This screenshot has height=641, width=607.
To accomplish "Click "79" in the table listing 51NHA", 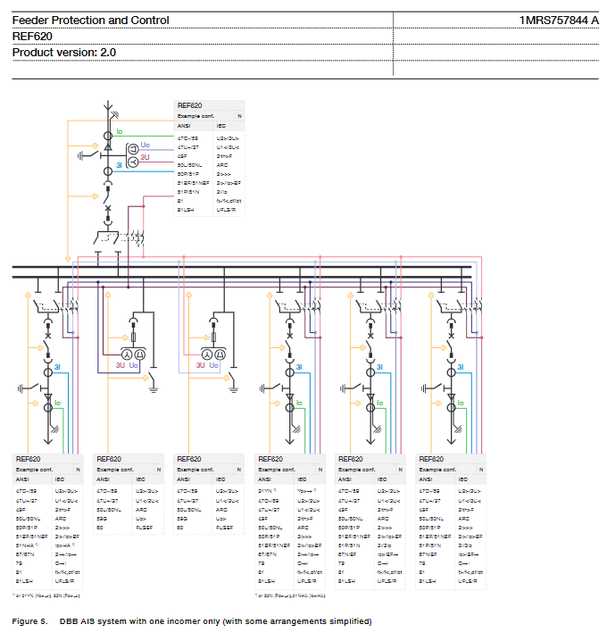I will pyautogui.click(x=19, y=563).
